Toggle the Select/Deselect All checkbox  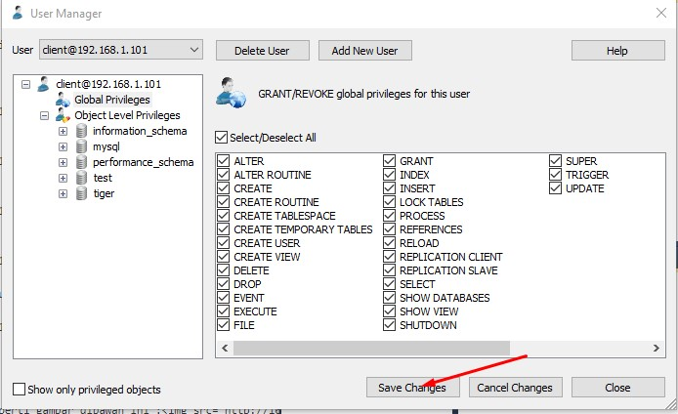click(222, 138)
